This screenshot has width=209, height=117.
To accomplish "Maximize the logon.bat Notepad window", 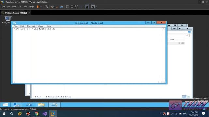I will click(x=154, y=23).
